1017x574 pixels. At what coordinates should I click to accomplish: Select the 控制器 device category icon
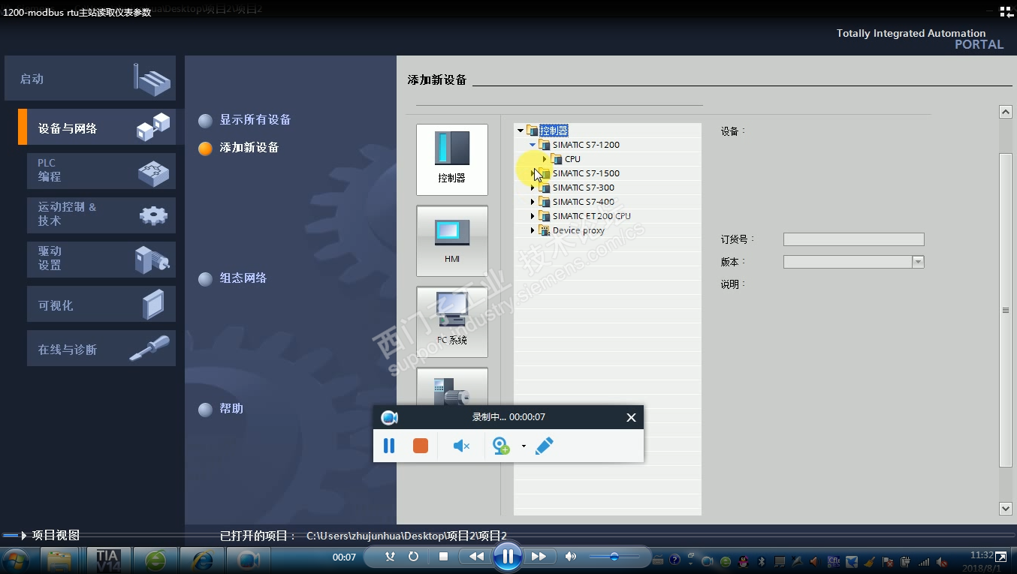pyautogui.click(x=452, y=160)
